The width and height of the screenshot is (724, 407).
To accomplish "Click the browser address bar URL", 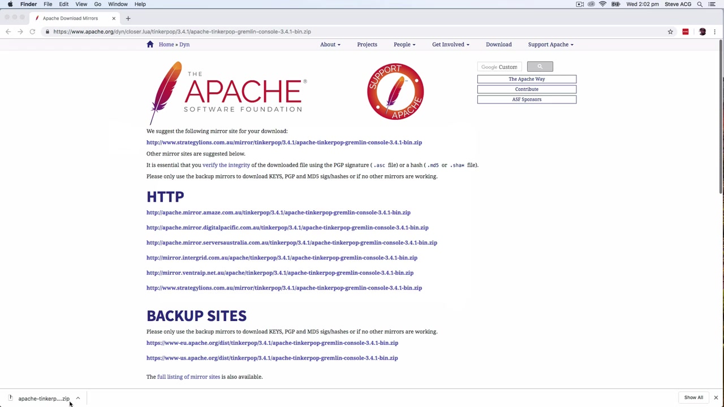I will pyautogui.click(x=182, y=32).
